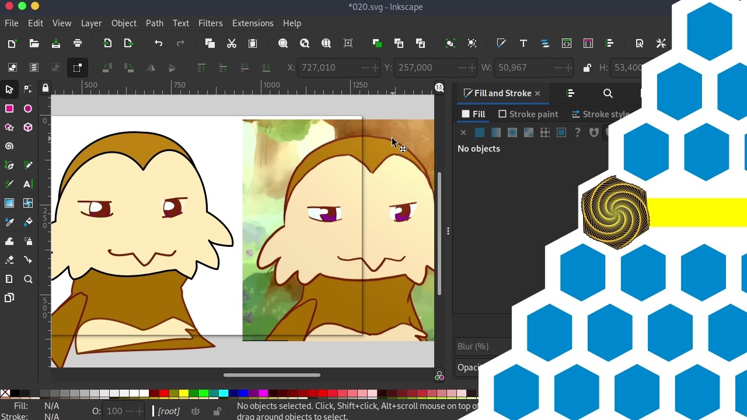Pick the Dropper color picker tool
The image size is (747, 420).
pos(9,222)
